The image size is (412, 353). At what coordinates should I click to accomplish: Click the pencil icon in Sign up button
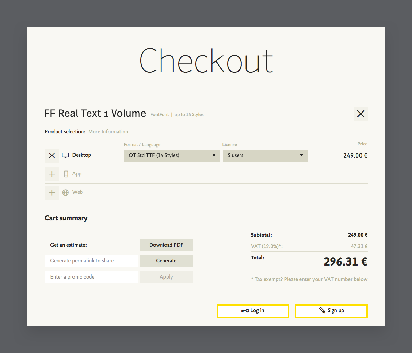click(x=322, y=310)
